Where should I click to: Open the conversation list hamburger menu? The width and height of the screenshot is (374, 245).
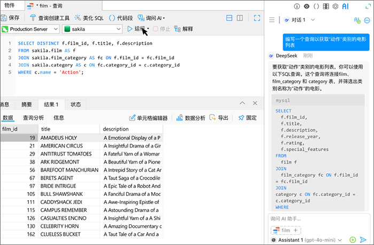[271, 20]
